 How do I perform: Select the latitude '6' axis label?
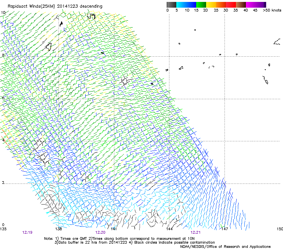[x=3, y=98]
